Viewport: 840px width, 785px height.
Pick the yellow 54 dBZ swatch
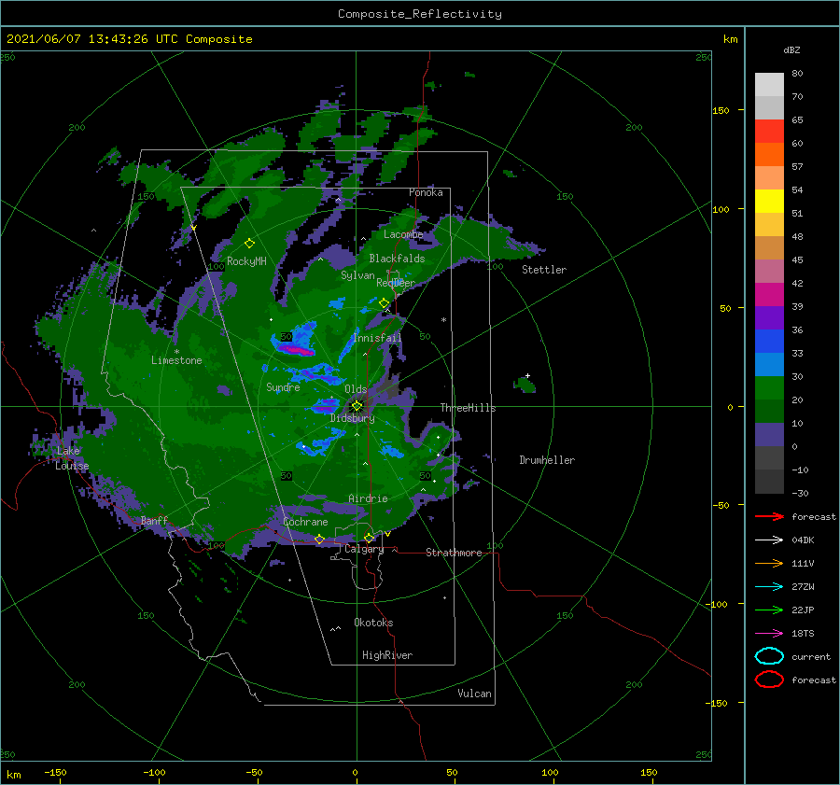(x=769, y=201)
